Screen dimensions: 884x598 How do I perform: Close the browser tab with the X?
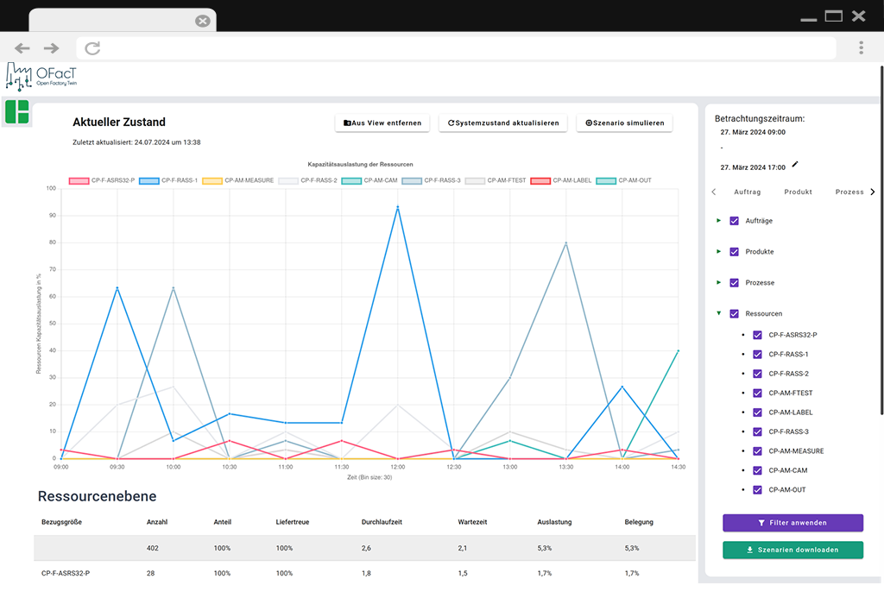(x=202, y=21)
